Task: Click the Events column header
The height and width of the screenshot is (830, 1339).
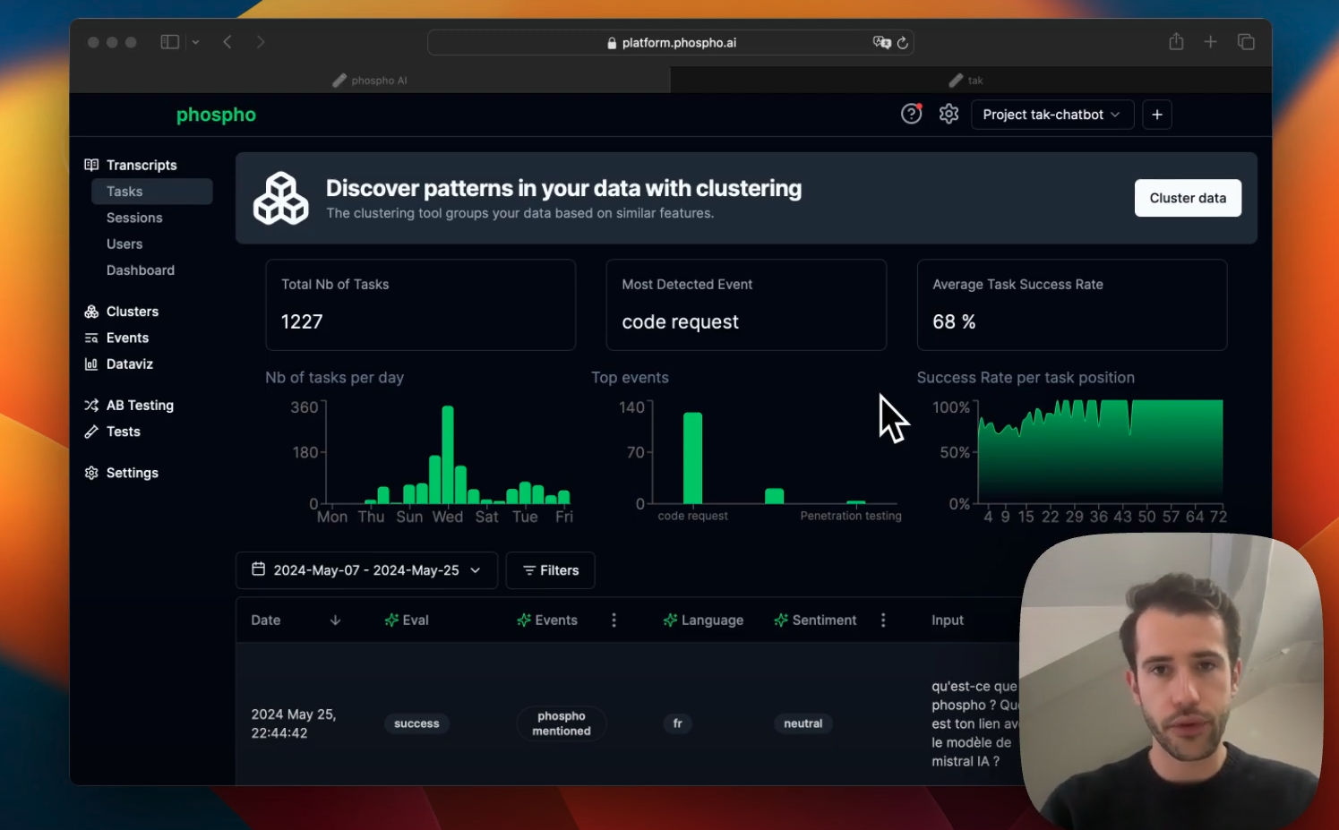Action: coord(547,620)
